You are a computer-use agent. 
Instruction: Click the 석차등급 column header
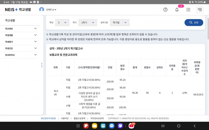(172, 67)
